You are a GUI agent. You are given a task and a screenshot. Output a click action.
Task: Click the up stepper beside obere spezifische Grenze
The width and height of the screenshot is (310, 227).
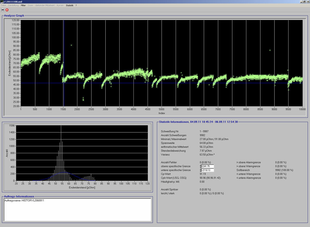pos(200,165)
